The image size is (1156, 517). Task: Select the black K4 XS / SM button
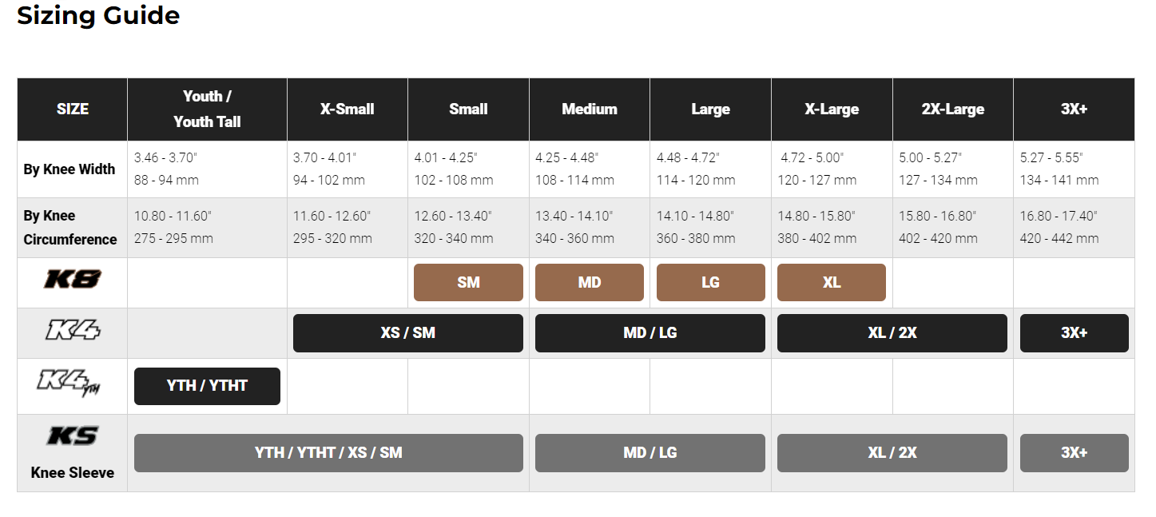click(x=407, y=333)
